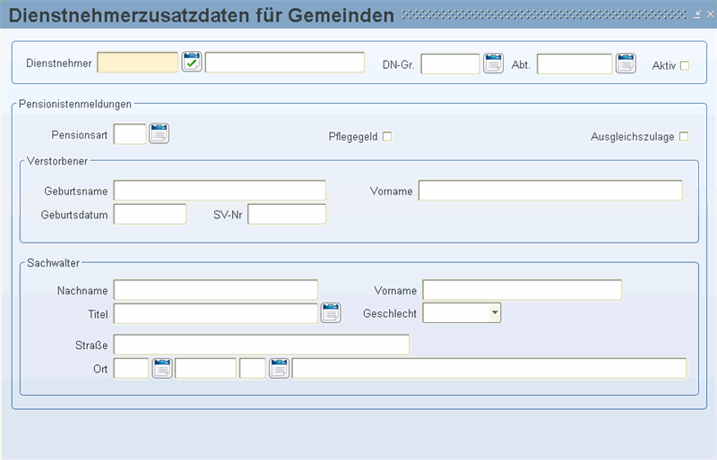Open the Titel selection list icon
The height and width of the screenshot is (460, 717).
[x=331, y=313]
